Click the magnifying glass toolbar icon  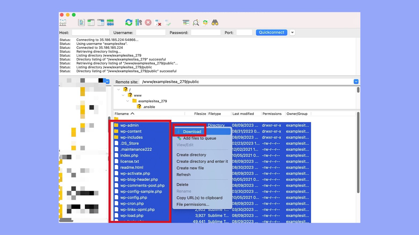196,23
